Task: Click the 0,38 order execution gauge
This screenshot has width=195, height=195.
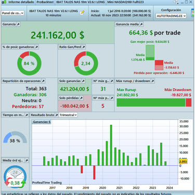Action: [x=15, y=177]
